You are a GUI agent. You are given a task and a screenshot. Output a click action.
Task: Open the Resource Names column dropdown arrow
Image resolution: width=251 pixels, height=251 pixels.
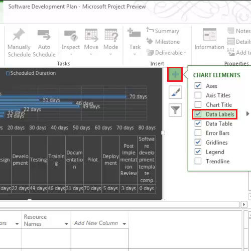(66, 224)
